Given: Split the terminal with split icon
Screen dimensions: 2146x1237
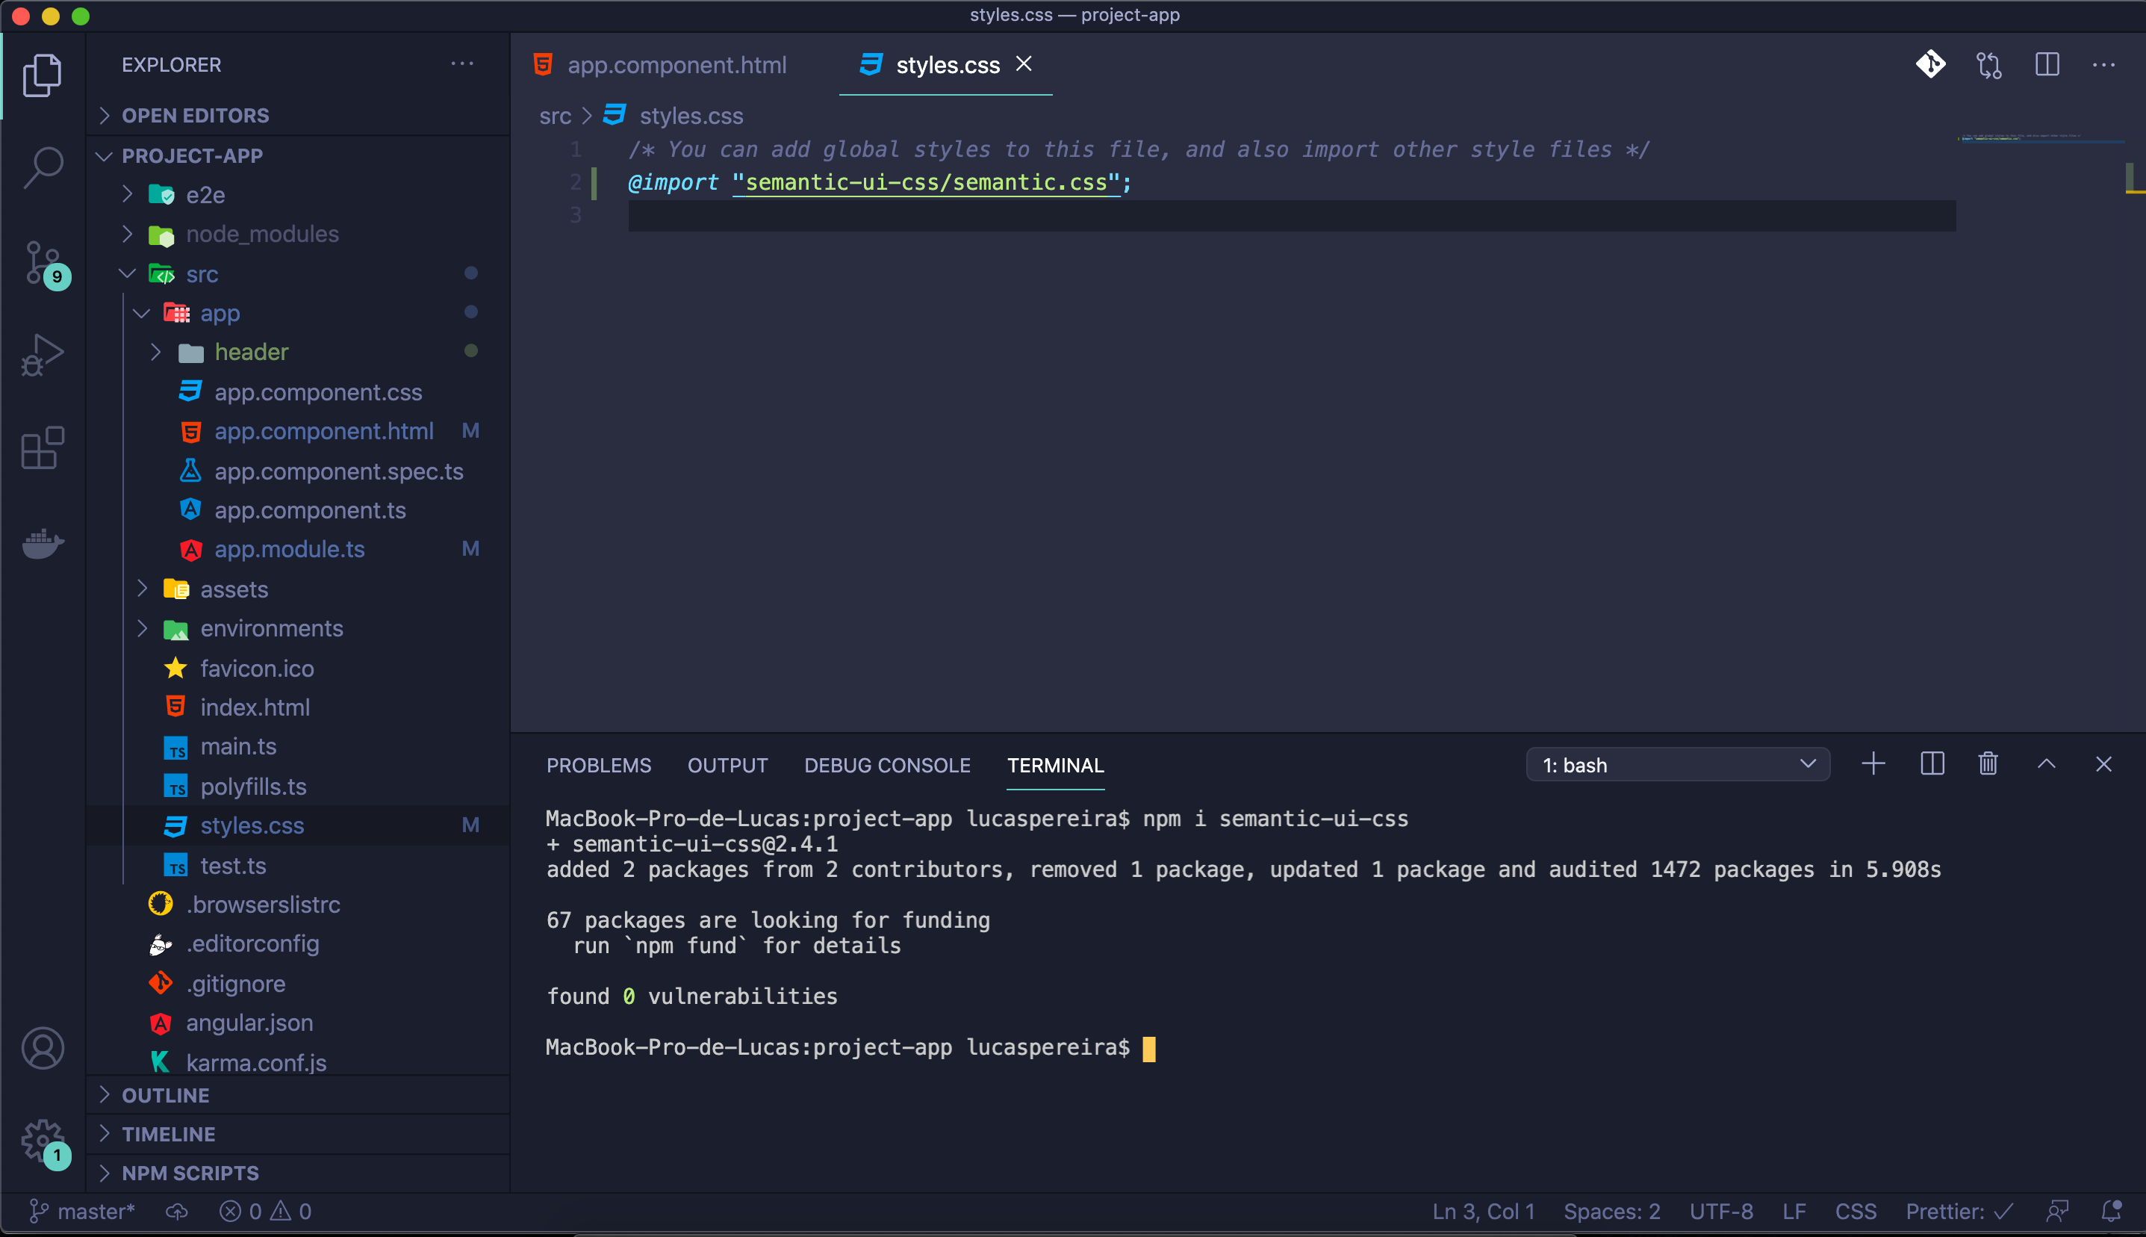Looking at the screenshot, I should [x=1932, y=763].
